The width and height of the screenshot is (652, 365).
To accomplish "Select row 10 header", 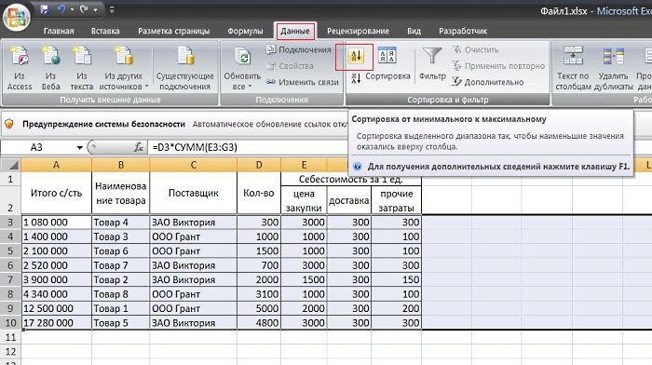I will coord(10,322).
